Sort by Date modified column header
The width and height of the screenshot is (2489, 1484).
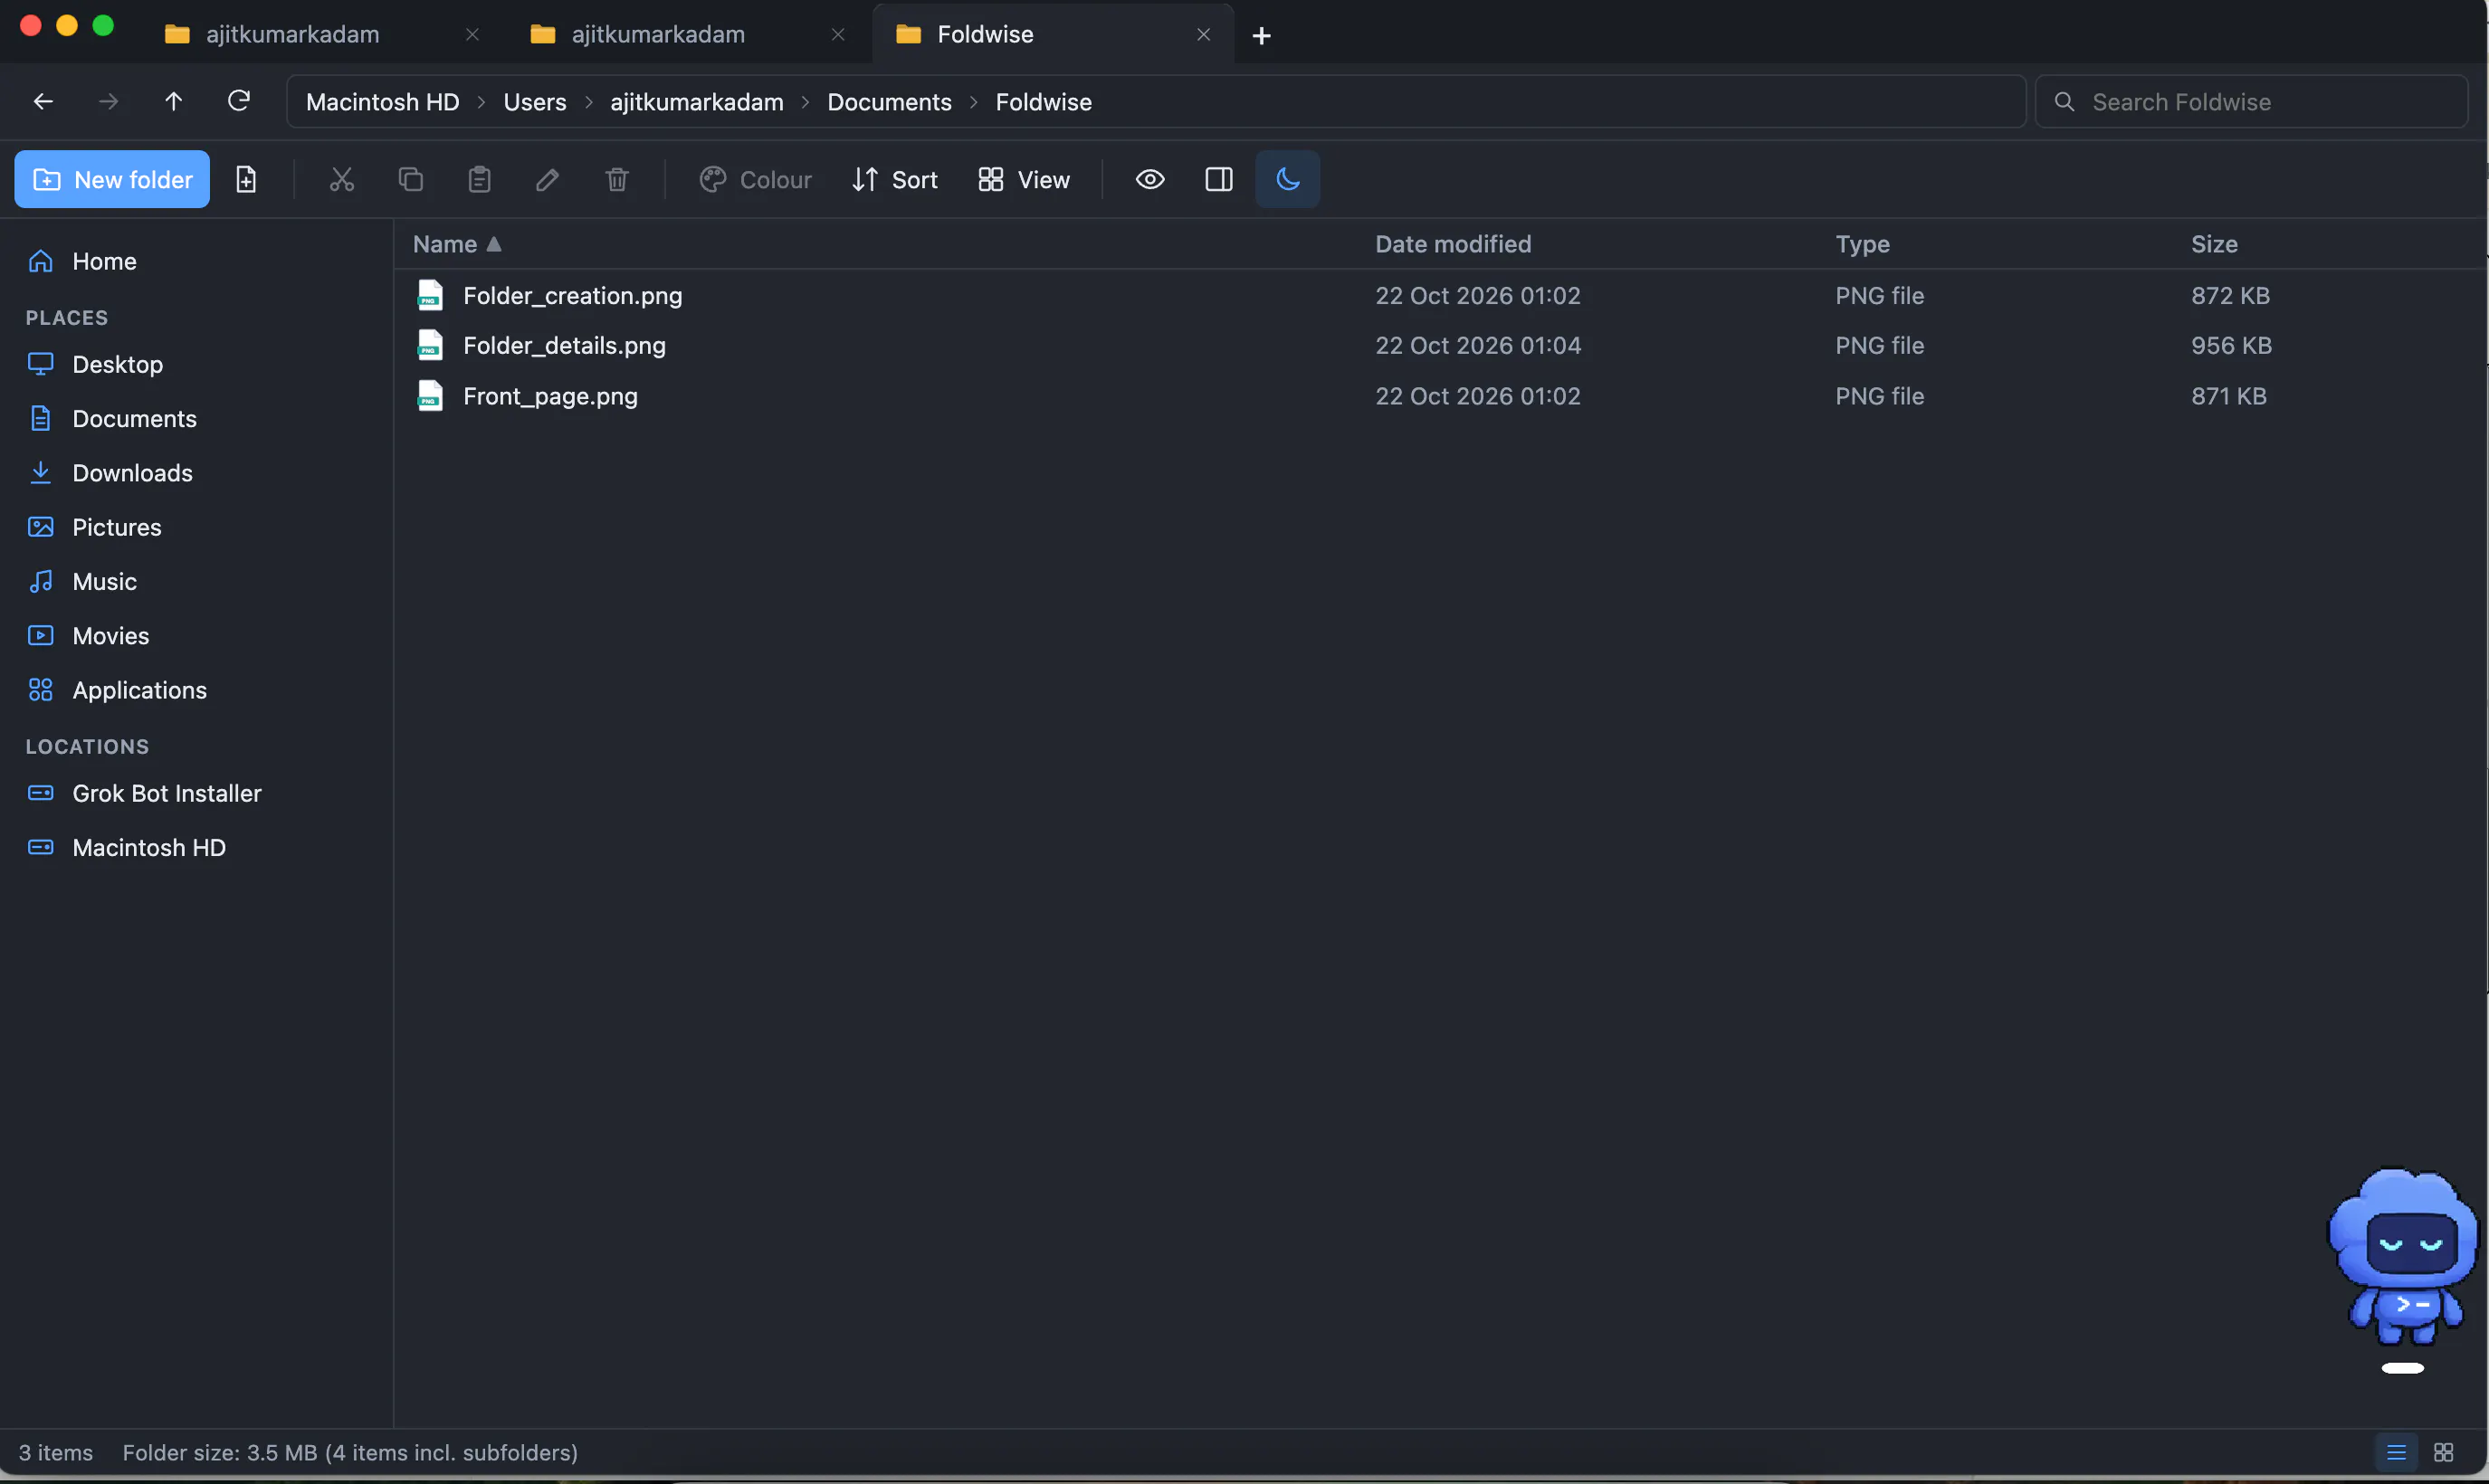(1453, 244)
